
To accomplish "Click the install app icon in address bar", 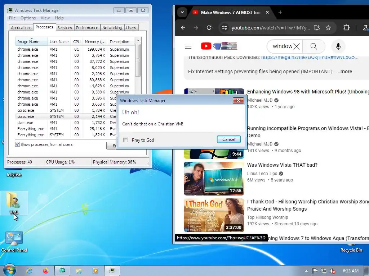I will [x=317, y=28].
